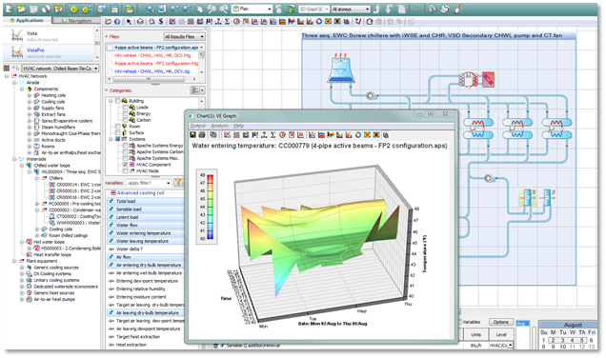The image size is (606, 358).
Task: Print the VE Graph chart
Action: point(202,135)
